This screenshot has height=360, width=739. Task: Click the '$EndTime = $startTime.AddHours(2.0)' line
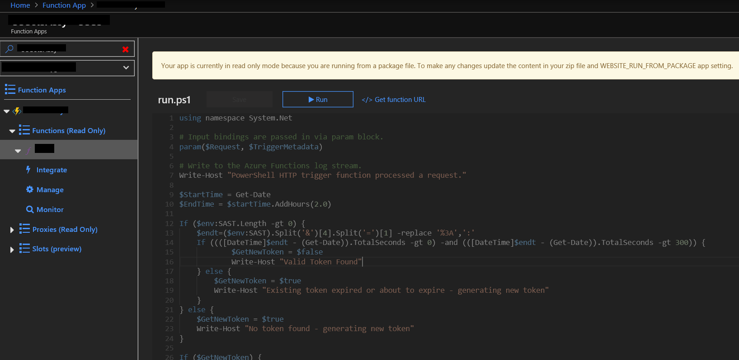tap(255, 204)
